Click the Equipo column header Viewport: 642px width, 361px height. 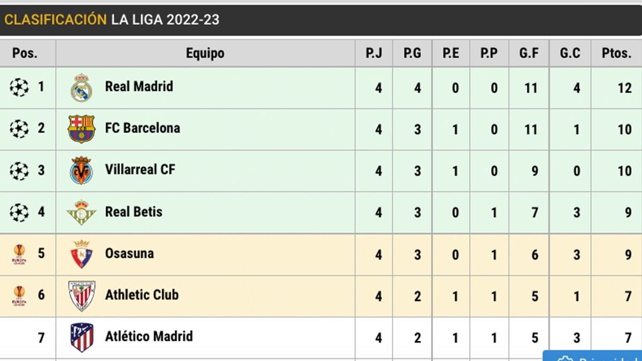point(205,53)
